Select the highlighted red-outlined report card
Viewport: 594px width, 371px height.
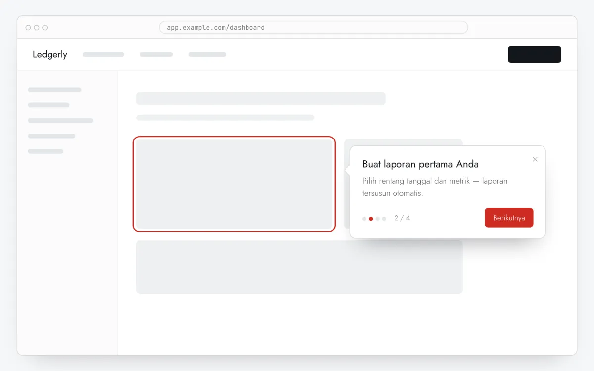234,184
